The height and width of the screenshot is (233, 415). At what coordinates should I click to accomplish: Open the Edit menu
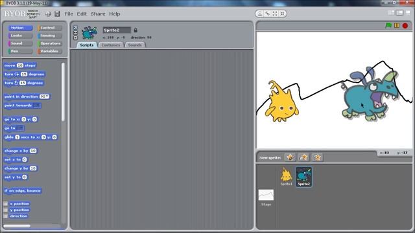(82, 14)
